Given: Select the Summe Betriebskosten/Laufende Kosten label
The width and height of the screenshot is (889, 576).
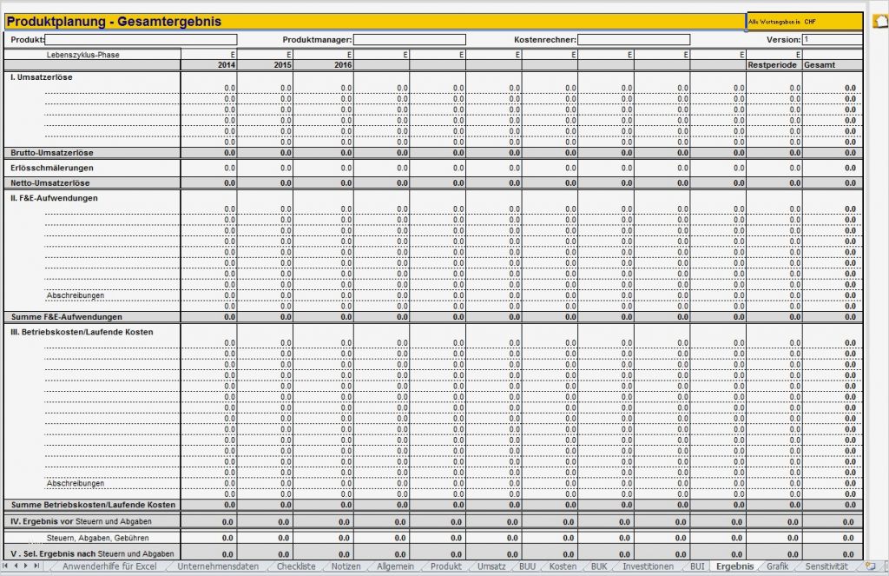Looking at the screenshot, I should click(93, 505).
